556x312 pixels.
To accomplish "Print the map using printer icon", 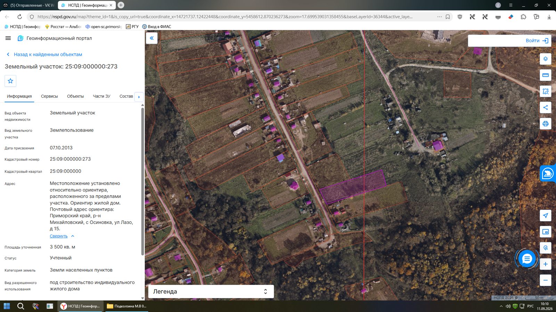I will (545, 124).
